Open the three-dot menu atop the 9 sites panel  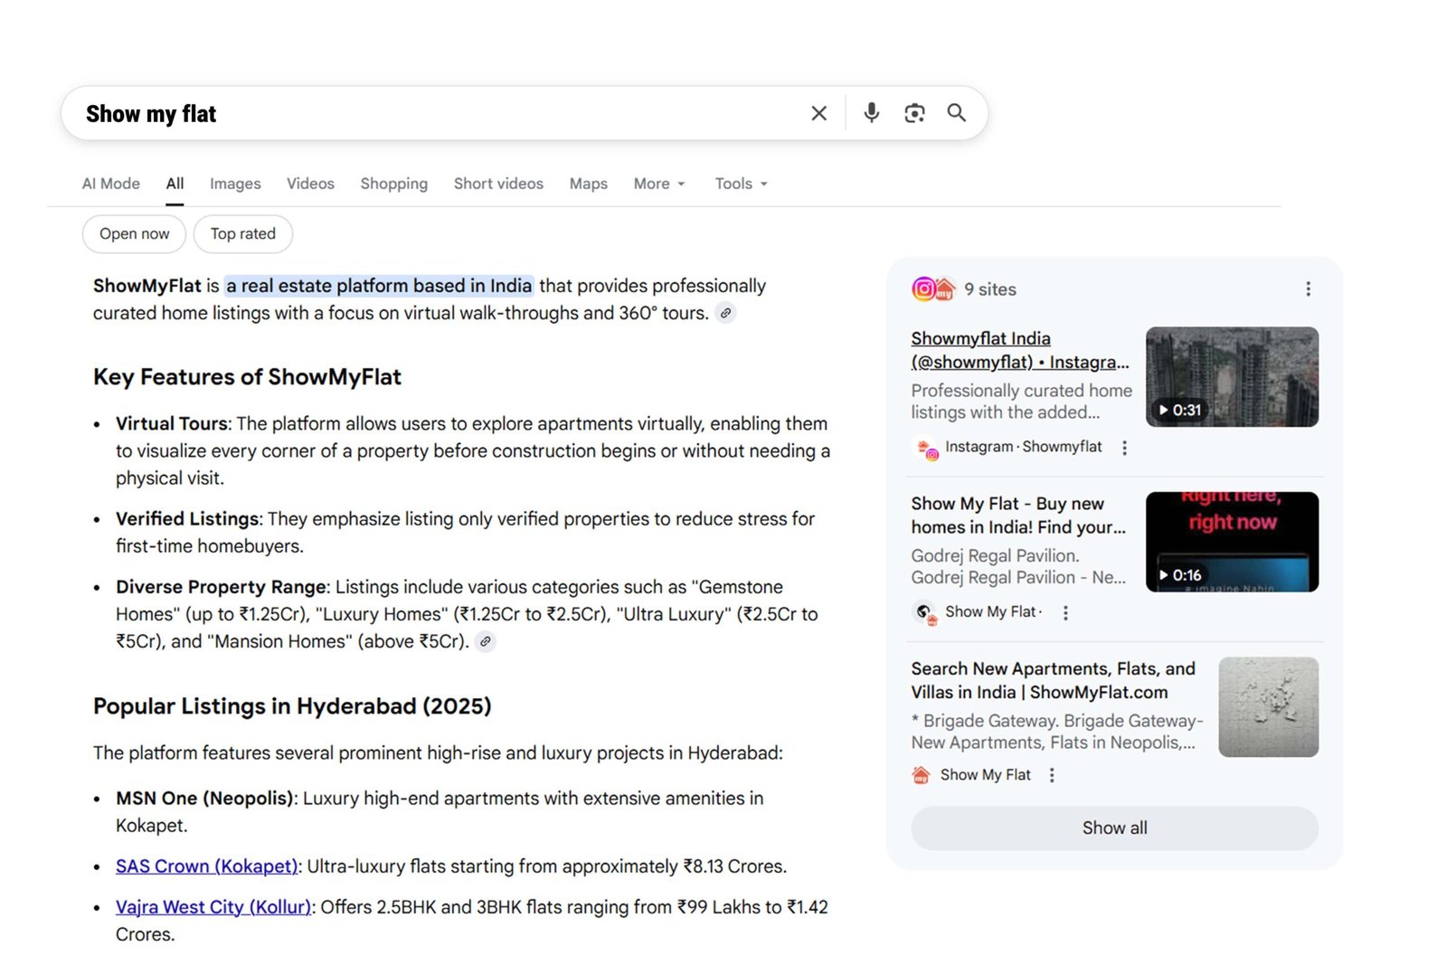pos(1308,289)
